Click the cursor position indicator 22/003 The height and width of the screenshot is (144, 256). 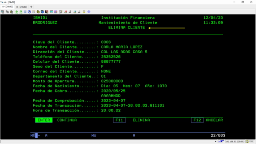pyautogui.click(x=218, y=135)
